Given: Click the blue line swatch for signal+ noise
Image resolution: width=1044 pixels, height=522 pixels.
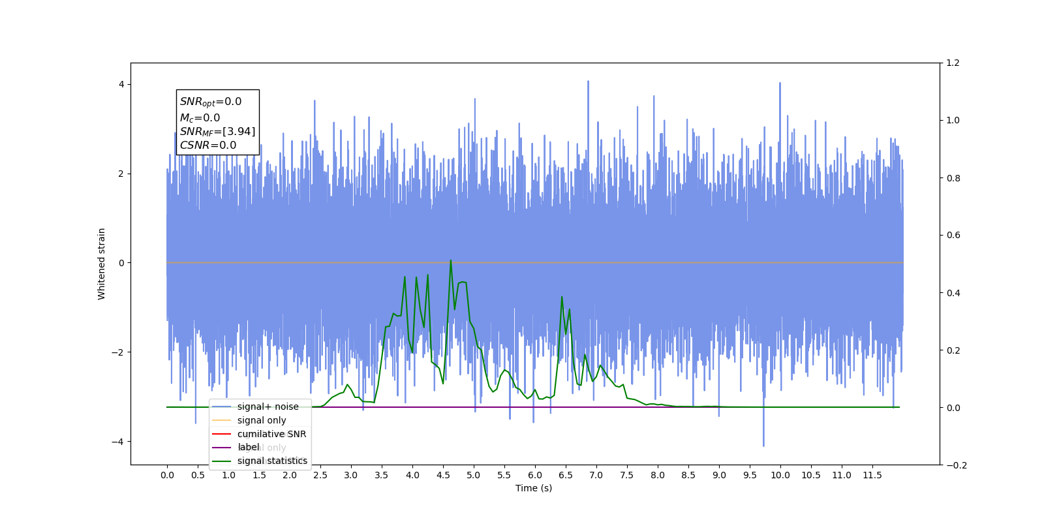Looking at the screenshot, I should (222, 407).
